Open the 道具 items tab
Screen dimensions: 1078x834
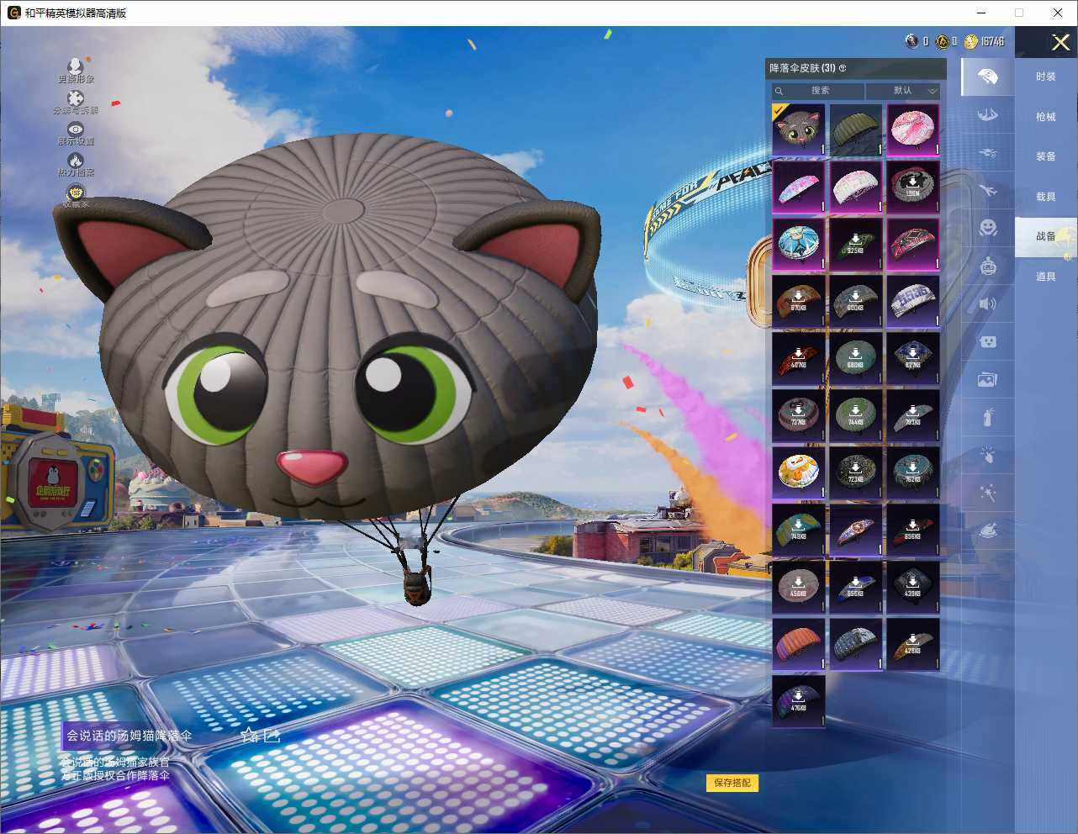pos(1045,277)
